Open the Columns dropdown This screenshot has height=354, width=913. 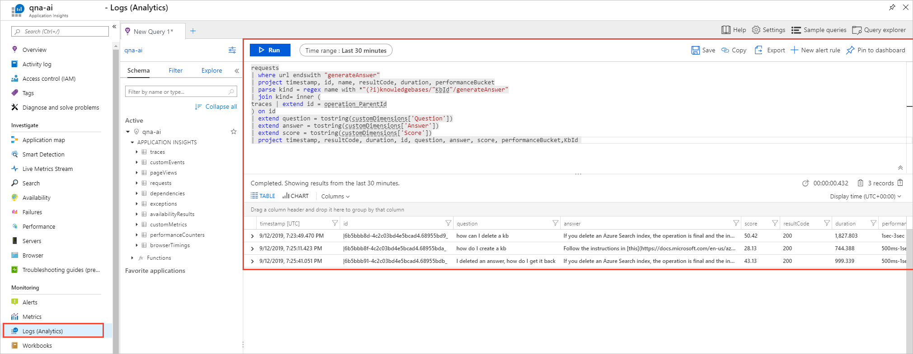coord(335,196)
